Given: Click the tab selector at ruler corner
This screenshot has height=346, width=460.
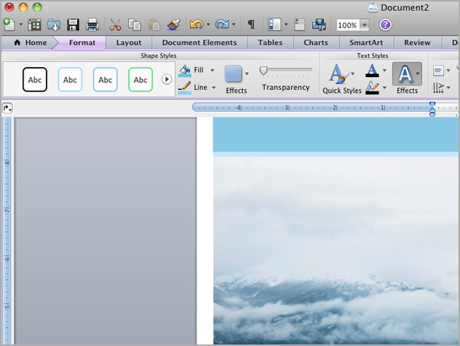Looking at the screenshot, I should click(x=8, y=108).
